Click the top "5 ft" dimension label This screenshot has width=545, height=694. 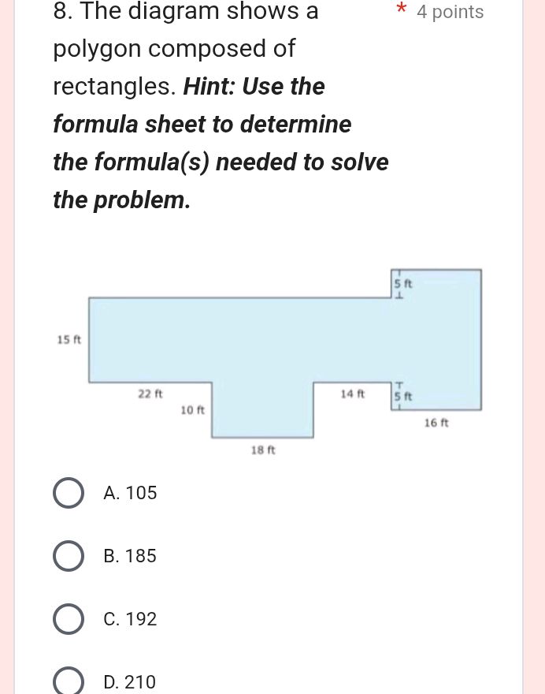click(402, 284)
